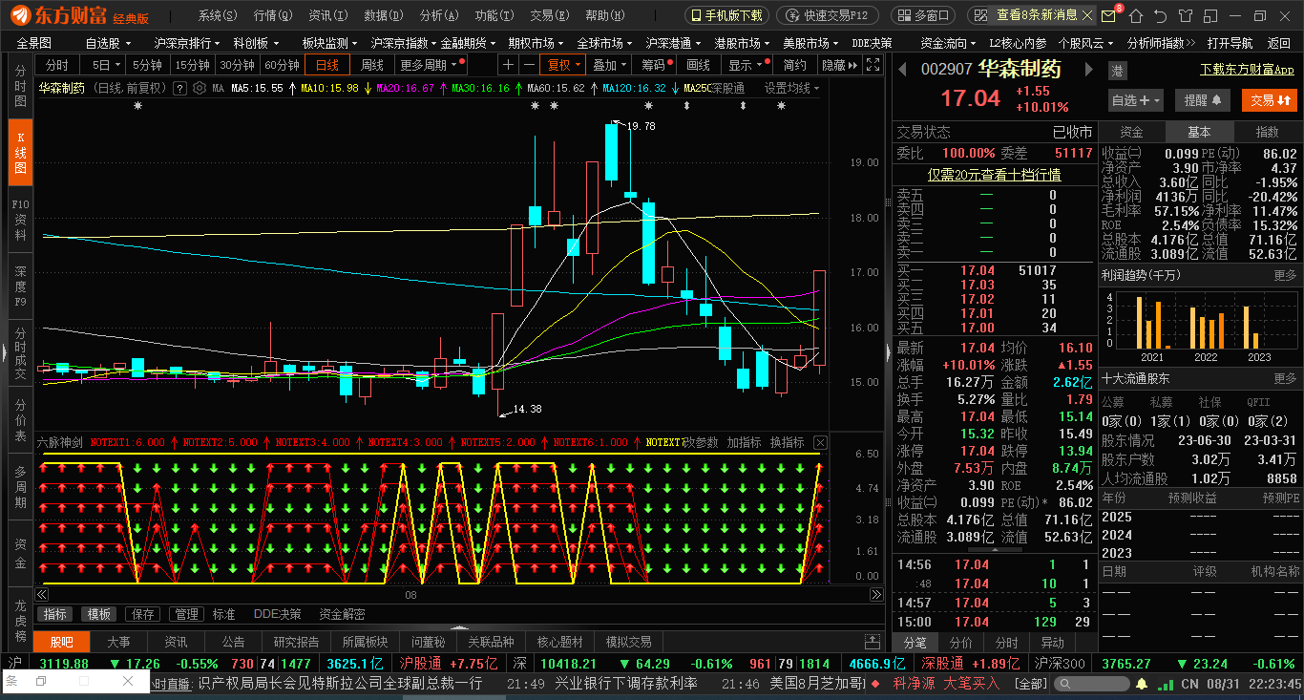Open the mail inbox with 8 notifications
Image resolution: width=1304 pixels, height=700 pixels.
[x=1108, y=15]
